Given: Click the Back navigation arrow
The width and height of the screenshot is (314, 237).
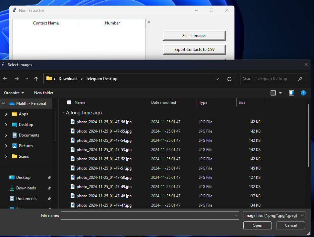Looking at the screenshot, I should (x=5, y=79).
